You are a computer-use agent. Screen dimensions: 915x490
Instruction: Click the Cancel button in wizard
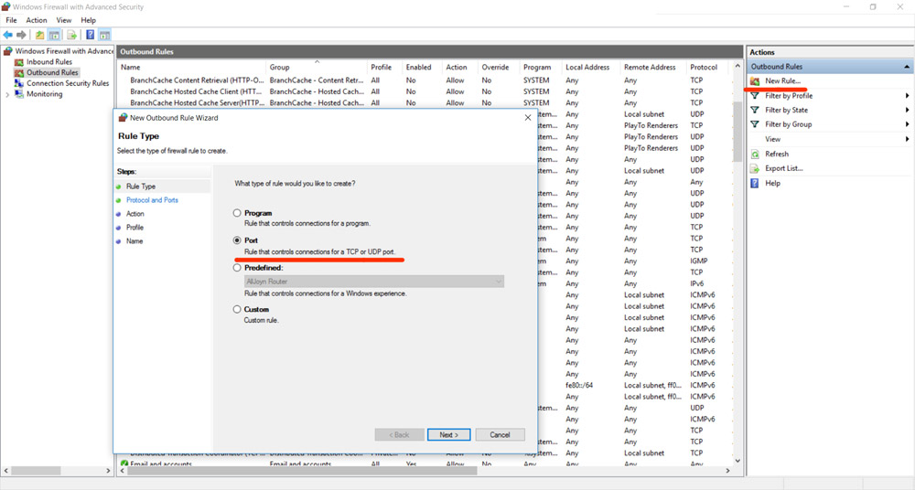501,434
